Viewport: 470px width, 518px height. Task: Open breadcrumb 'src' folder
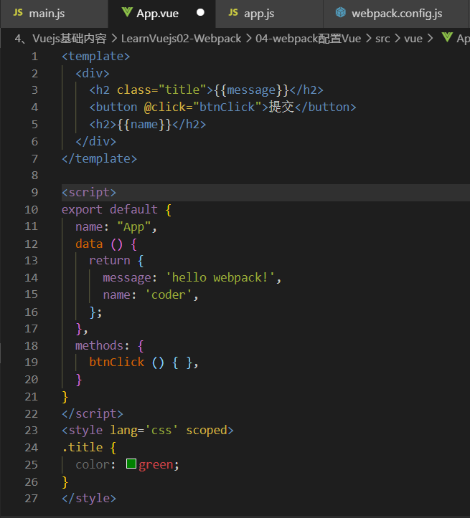click(x=382, y=39)
